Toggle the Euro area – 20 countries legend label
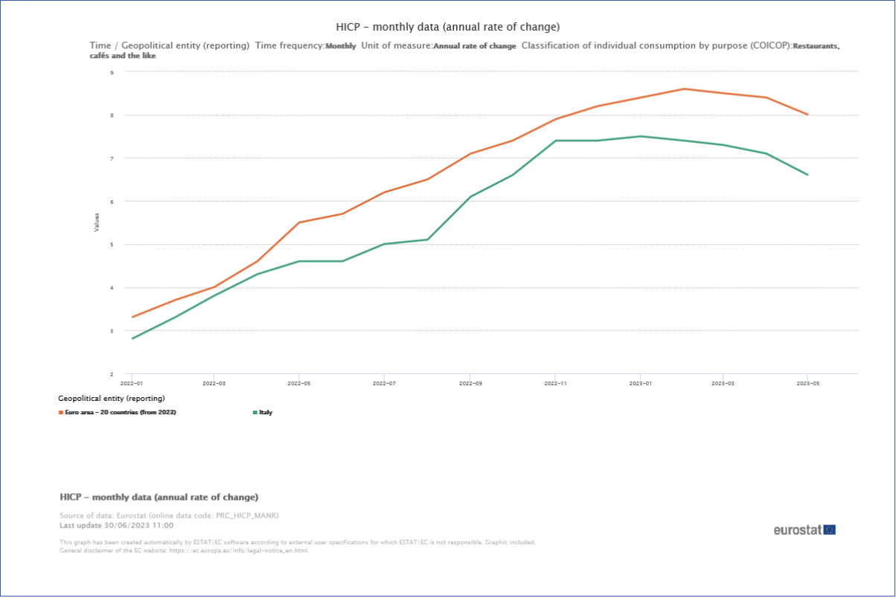This screenshot has height=598, width=896. tap(121, 412)
